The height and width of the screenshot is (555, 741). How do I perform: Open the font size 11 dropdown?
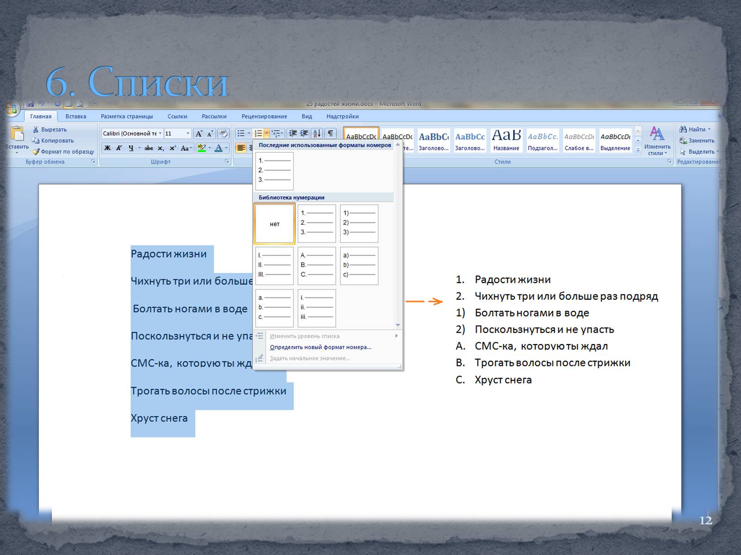[x=188, y=134]
